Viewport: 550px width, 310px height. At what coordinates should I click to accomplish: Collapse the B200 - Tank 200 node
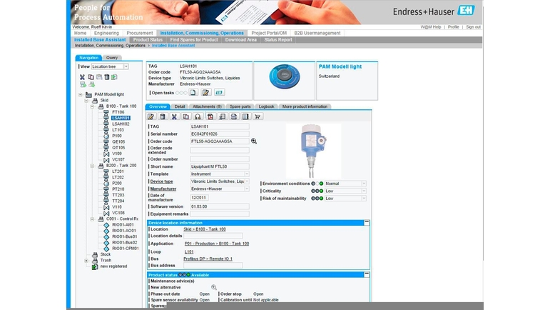click(x=92, y=166)
